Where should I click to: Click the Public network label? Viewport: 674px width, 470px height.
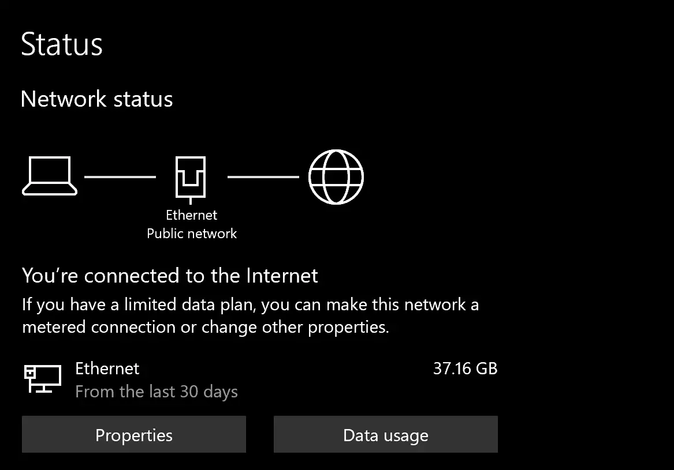tap(192, 234)
